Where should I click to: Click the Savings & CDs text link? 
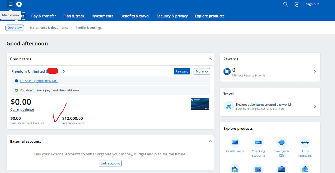coord(282,153)
